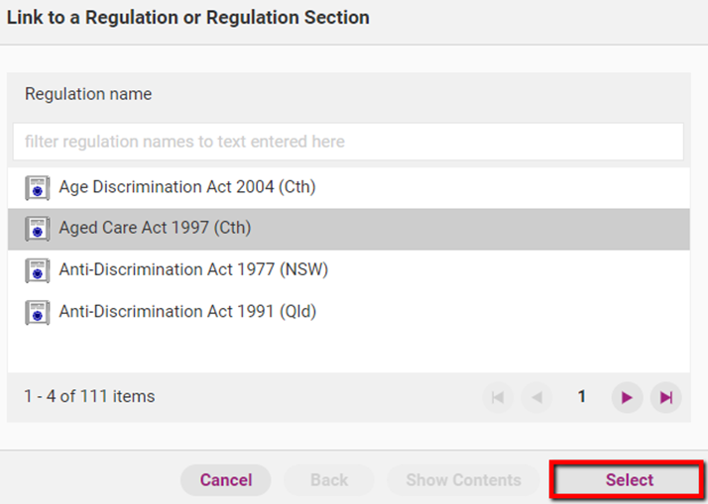Image resolution: width=708 pixels, height=504 pixels.
Task: Highlight Anti-Discrimination Act 1991 (Qld) entry
Action: coord(187,312)
